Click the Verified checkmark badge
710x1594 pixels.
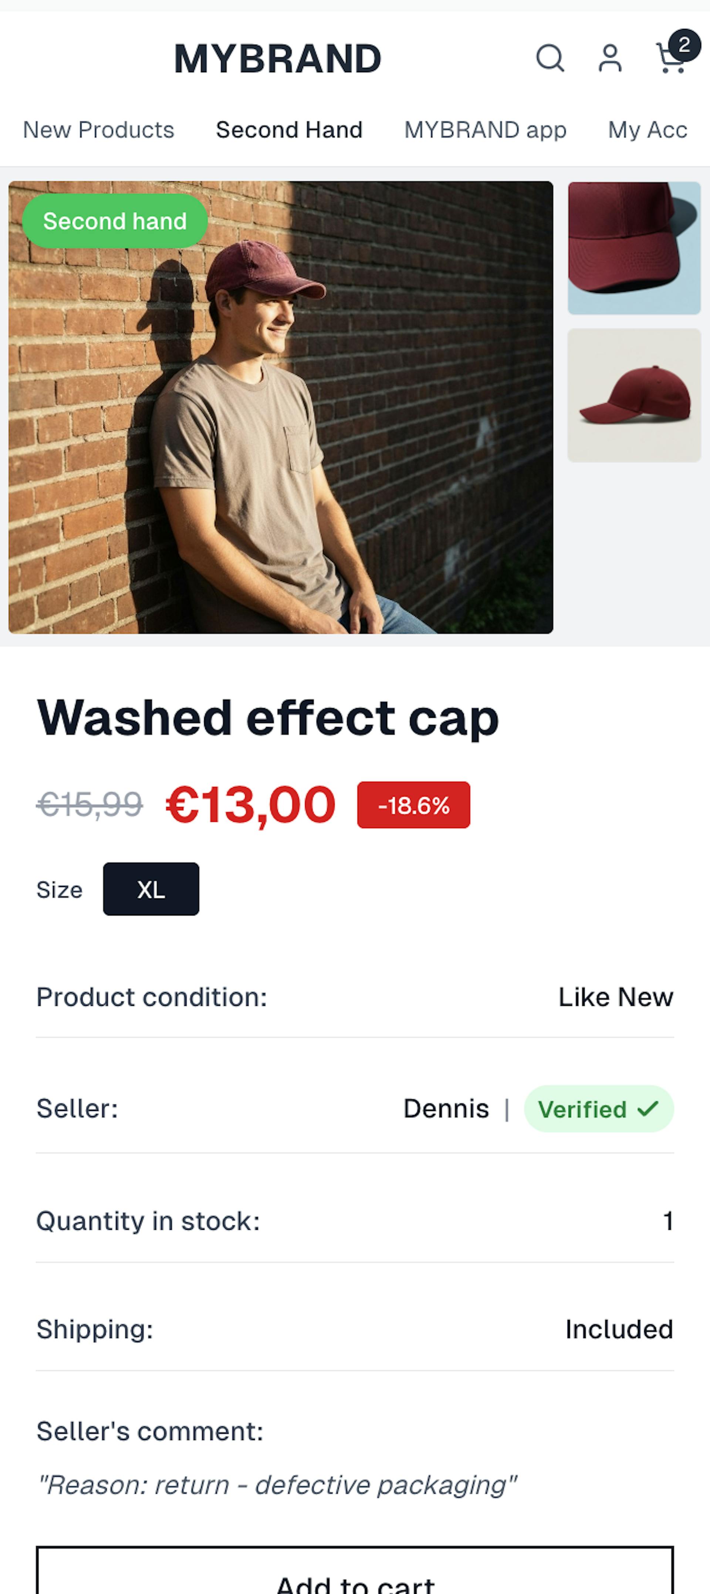coord(598,1109)
